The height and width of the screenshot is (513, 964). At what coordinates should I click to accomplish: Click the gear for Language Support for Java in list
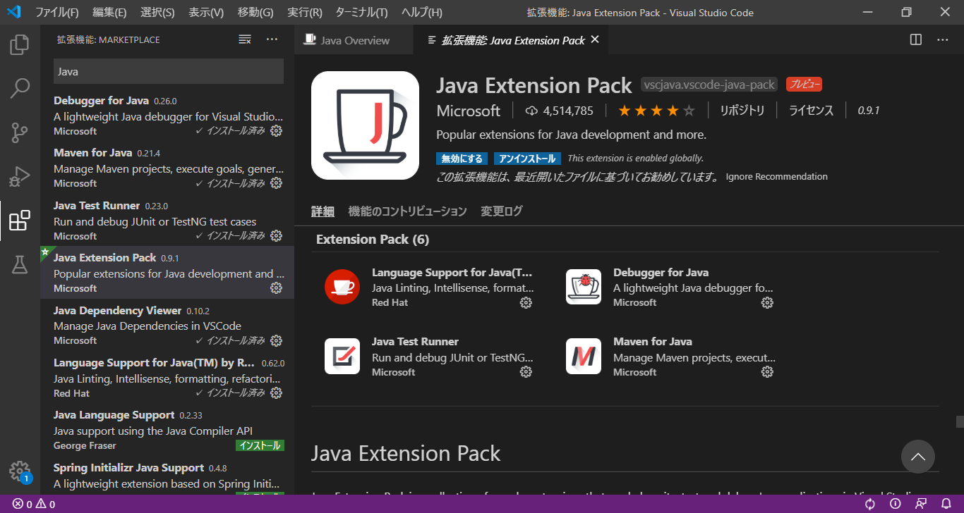click(x=277, y=393)
